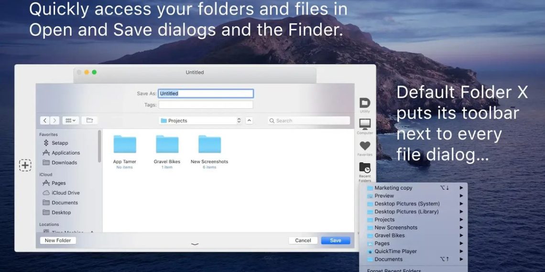Create a new folder via the toolbar folder icon
545x272 pixels.
coord(89,121)
